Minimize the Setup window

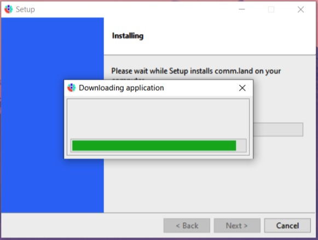pyautogui.click(x=242, y=9)
